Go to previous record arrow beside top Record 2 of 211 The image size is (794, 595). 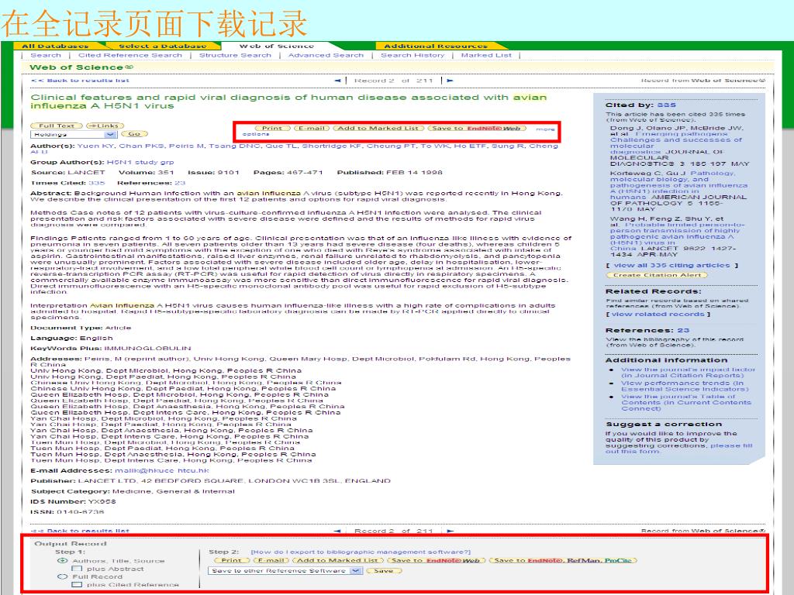[x=338, y=81]
